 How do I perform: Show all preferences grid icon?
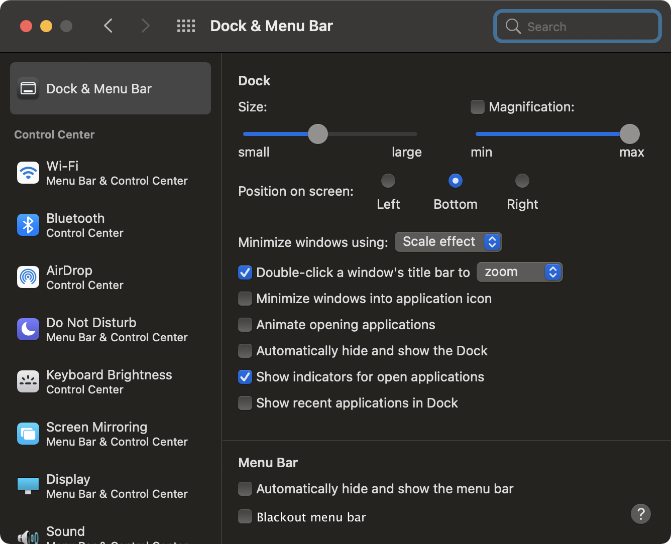186,26
